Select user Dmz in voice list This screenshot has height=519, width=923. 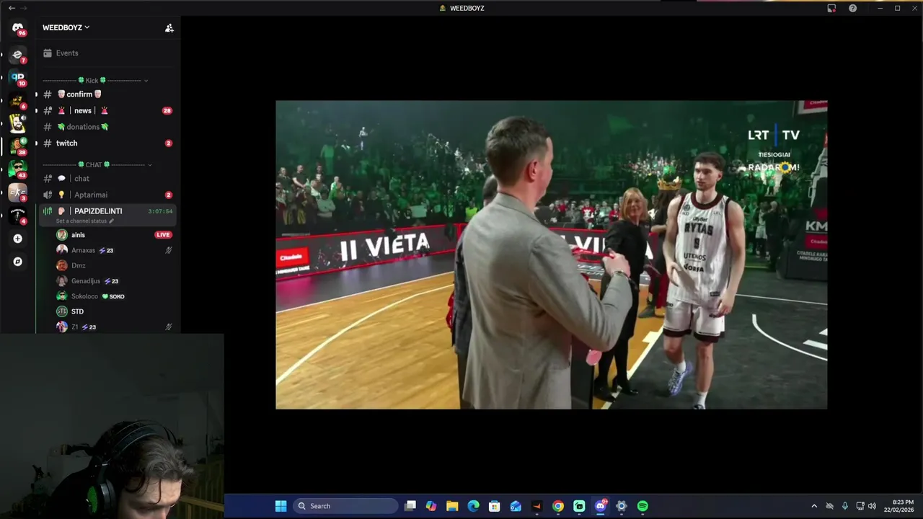114,265
